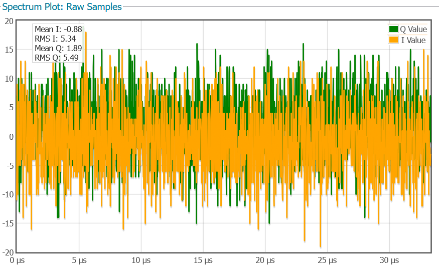The image size is (439, 266).
Task: Click the '10 µs' x-axis label
Action: (x=141, y=260)
